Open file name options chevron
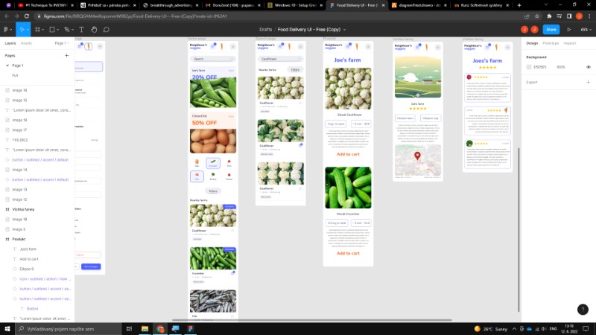 click(344, 29)
